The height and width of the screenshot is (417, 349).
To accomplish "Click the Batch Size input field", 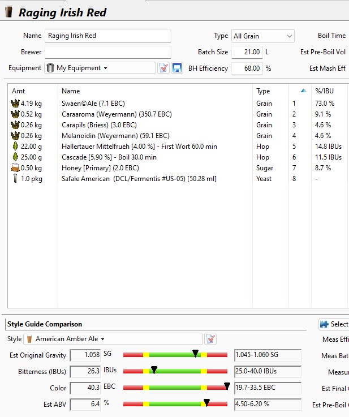I will 247,52.
